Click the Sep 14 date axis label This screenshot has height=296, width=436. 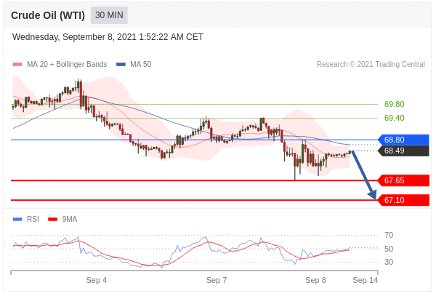[x=365, y=280]
